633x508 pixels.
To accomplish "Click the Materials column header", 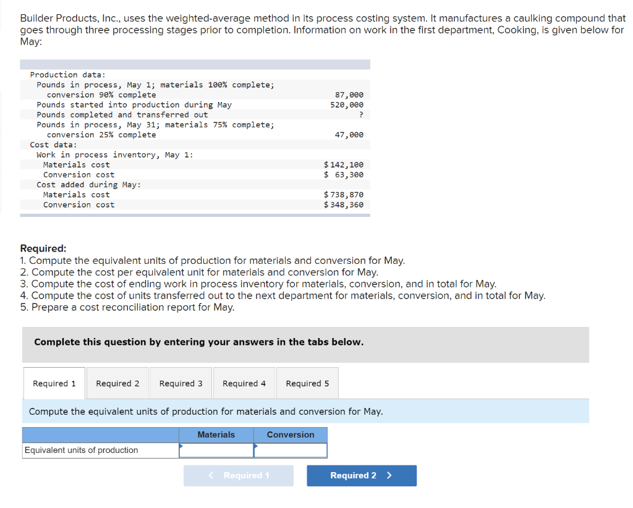I will (216, 434).
